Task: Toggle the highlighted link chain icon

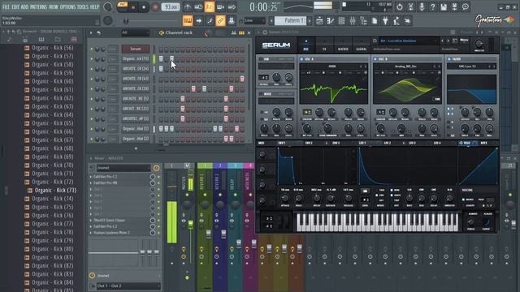Action: pos(220,21)
